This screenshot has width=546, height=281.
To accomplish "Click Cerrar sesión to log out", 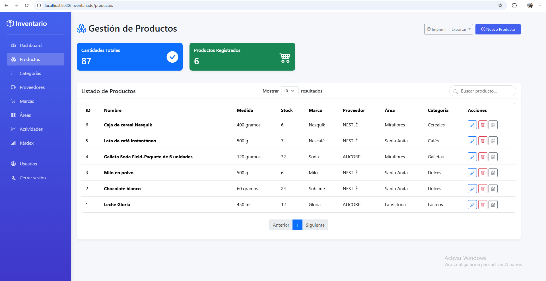I will click(x=36, y=178).
